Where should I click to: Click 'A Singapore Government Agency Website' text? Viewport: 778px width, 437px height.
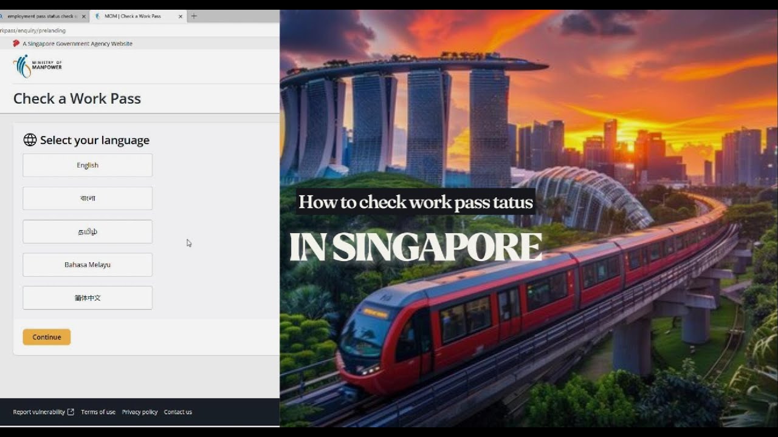[77, 44]
